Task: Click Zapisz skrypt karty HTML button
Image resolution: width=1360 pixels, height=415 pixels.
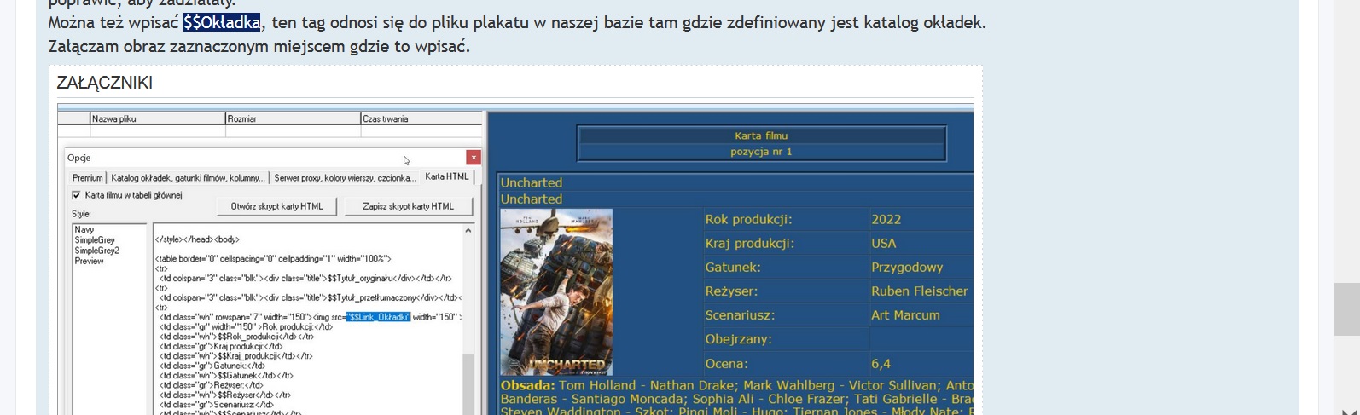Action: tap(408, 206)
